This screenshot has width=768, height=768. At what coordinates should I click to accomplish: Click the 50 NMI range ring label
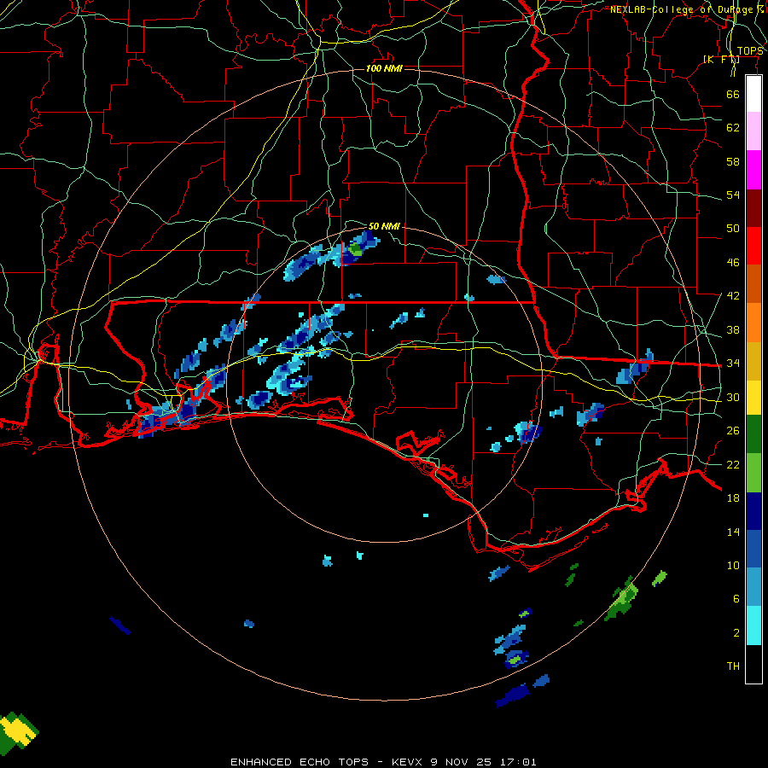384,226
